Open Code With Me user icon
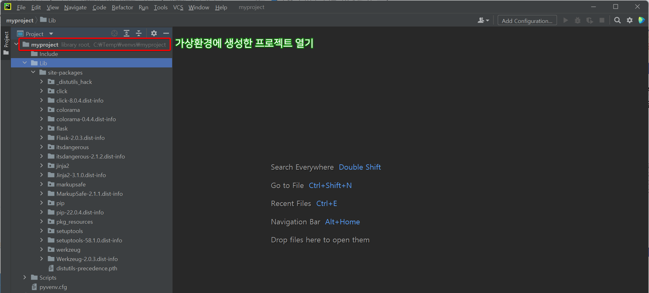 click(x=483, y=21)
